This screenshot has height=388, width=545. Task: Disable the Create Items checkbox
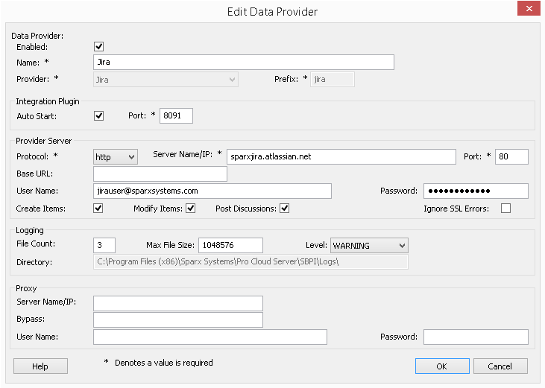coord(98,209)
